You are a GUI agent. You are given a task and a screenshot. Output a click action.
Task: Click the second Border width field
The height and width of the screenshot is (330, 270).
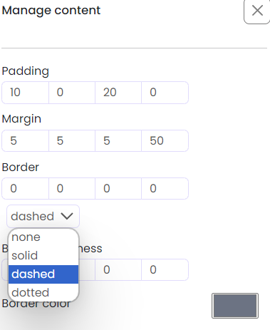(72, 188)
